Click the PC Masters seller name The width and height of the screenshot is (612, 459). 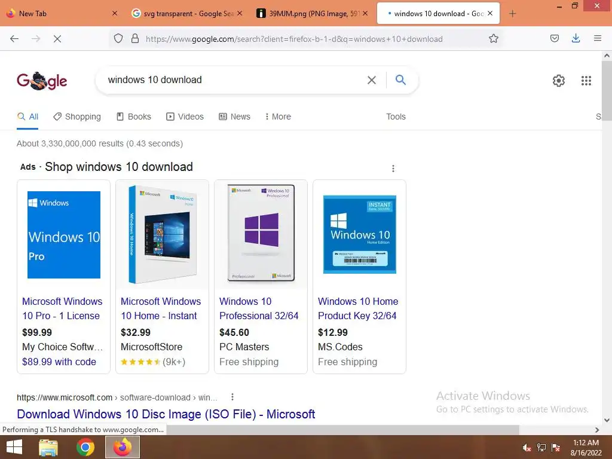coord(244,347)
